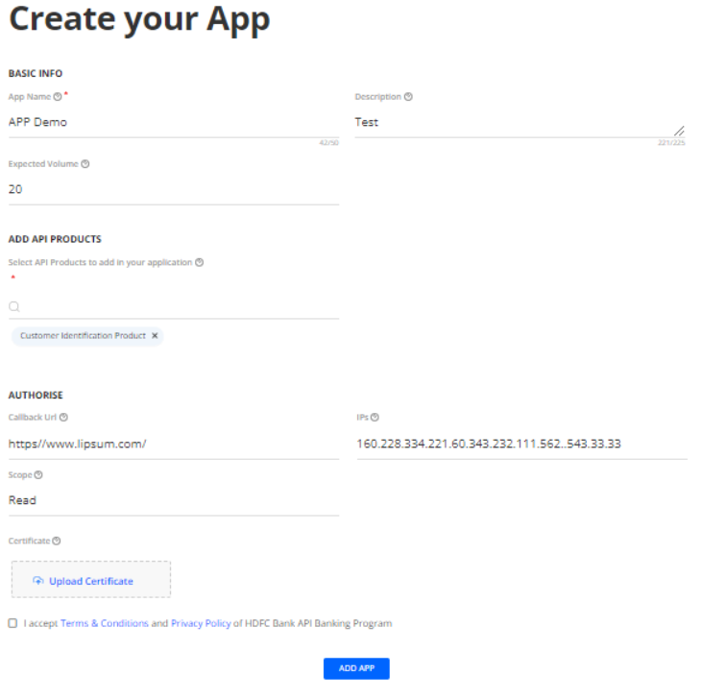Click the Scope help icon
This screenshot has width=726, height=699.
(38, 475)
